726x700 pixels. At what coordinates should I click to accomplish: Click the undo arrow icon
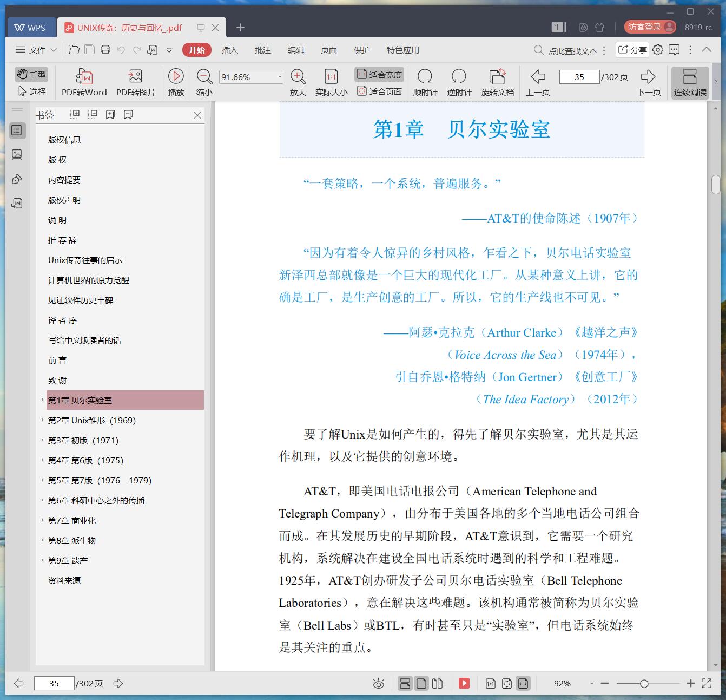coord(121,50)
